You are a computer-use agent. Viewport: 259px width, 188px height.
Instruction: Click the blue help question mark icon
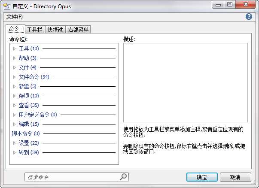click(249, 17)
